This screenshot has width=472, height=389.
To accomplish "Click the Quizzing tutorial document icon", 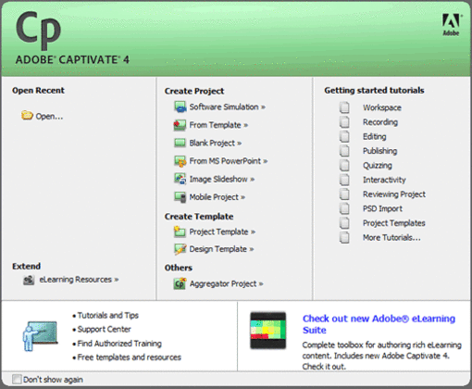I will (x=344, y=165).
